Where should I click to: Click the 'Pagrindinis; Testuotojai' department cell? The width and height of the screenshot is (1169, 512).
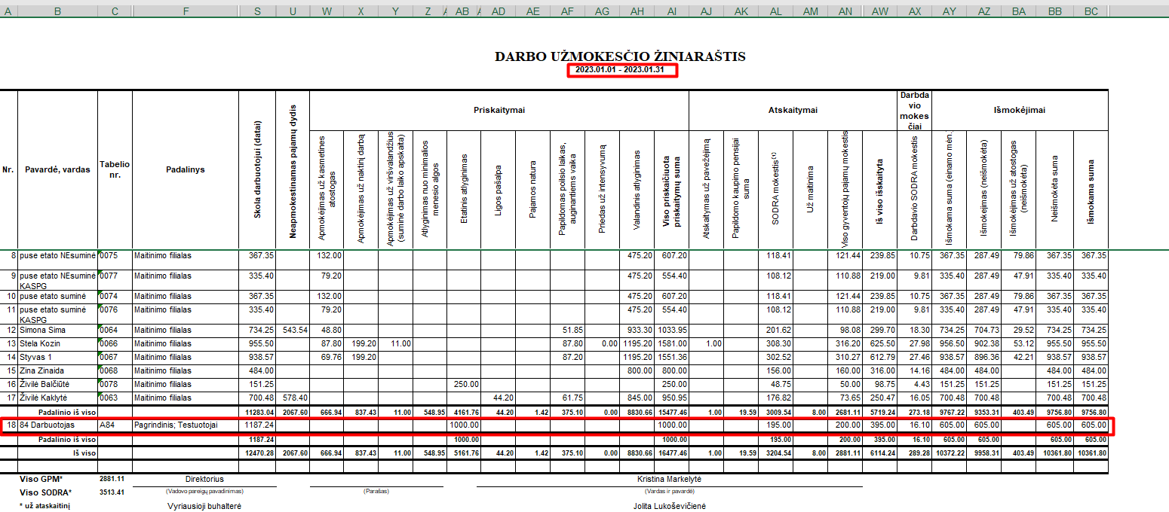(x=186, y=425)
